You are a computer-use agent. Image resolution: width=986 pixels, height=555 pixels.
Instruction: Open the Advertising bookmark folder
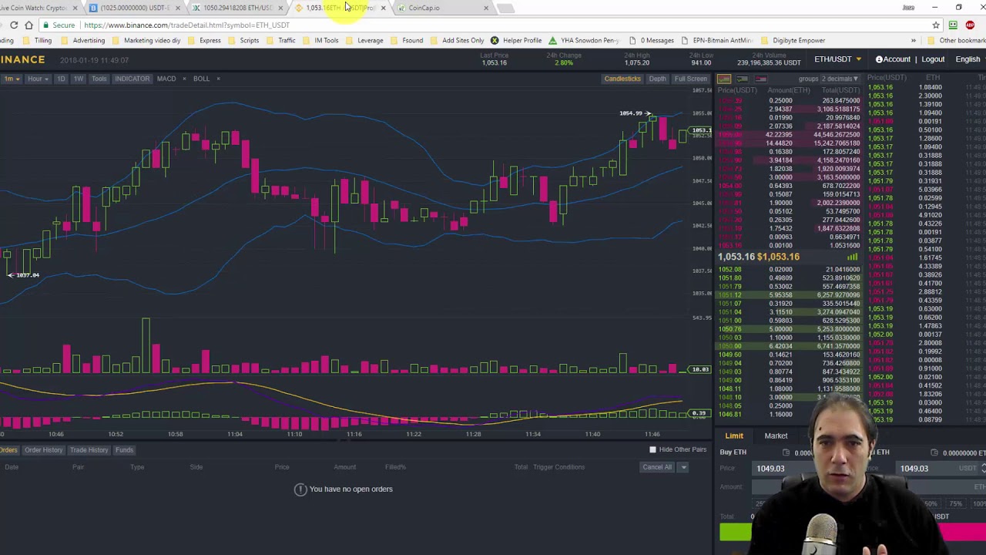click(x=83, y=40)
